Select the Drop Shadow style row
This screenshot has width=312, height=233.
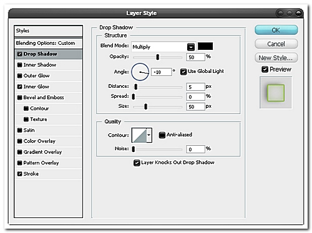(48, 54)
